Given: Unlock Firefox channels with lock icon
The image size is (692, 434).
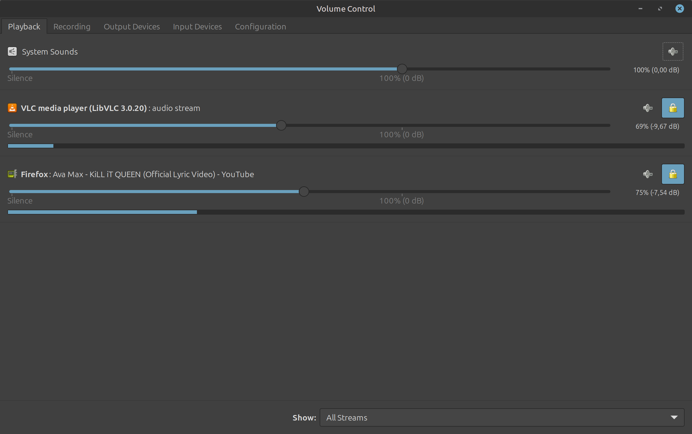Looking at the screenshot, I should tap(673, 174).
